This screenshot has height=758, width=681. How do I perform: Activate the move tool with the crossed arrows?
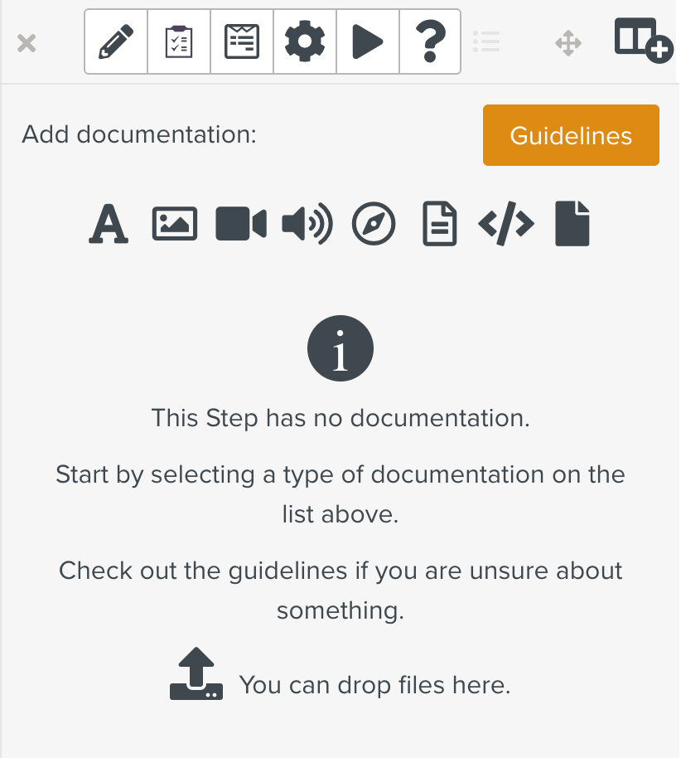click(x=567, y=42)
